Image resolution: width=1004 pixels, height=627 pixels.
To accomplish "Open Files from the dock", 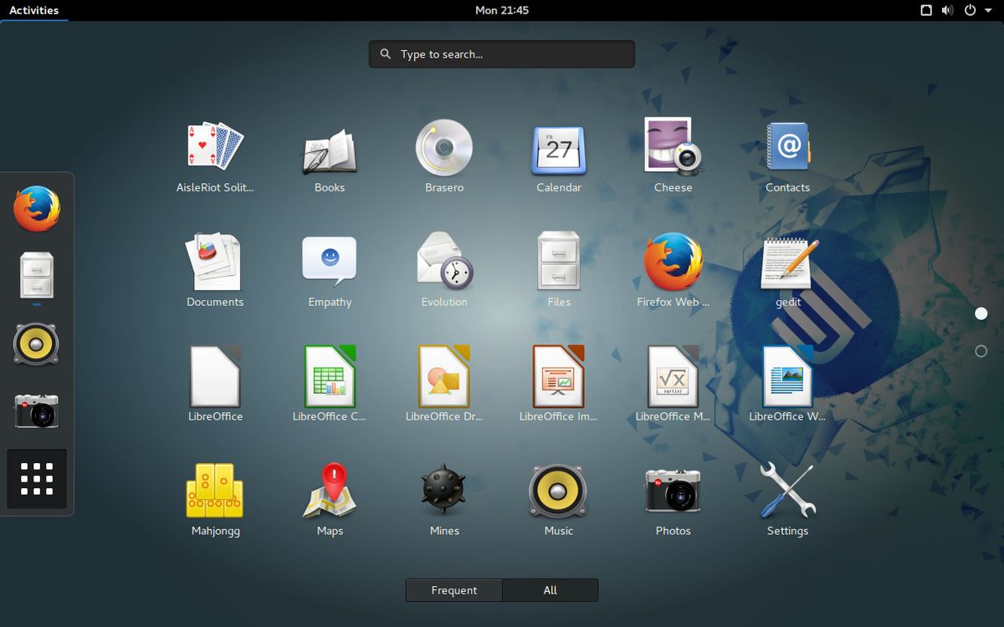I will tap(36, 274).
